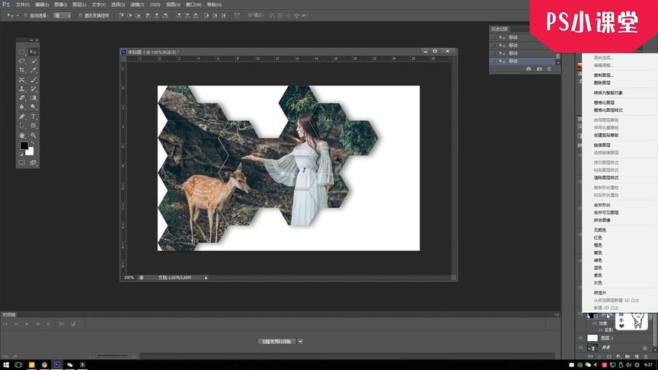Open the dropdown arrow beside 创建视频时间轴

pyautogui.click(x=300, y=342)
